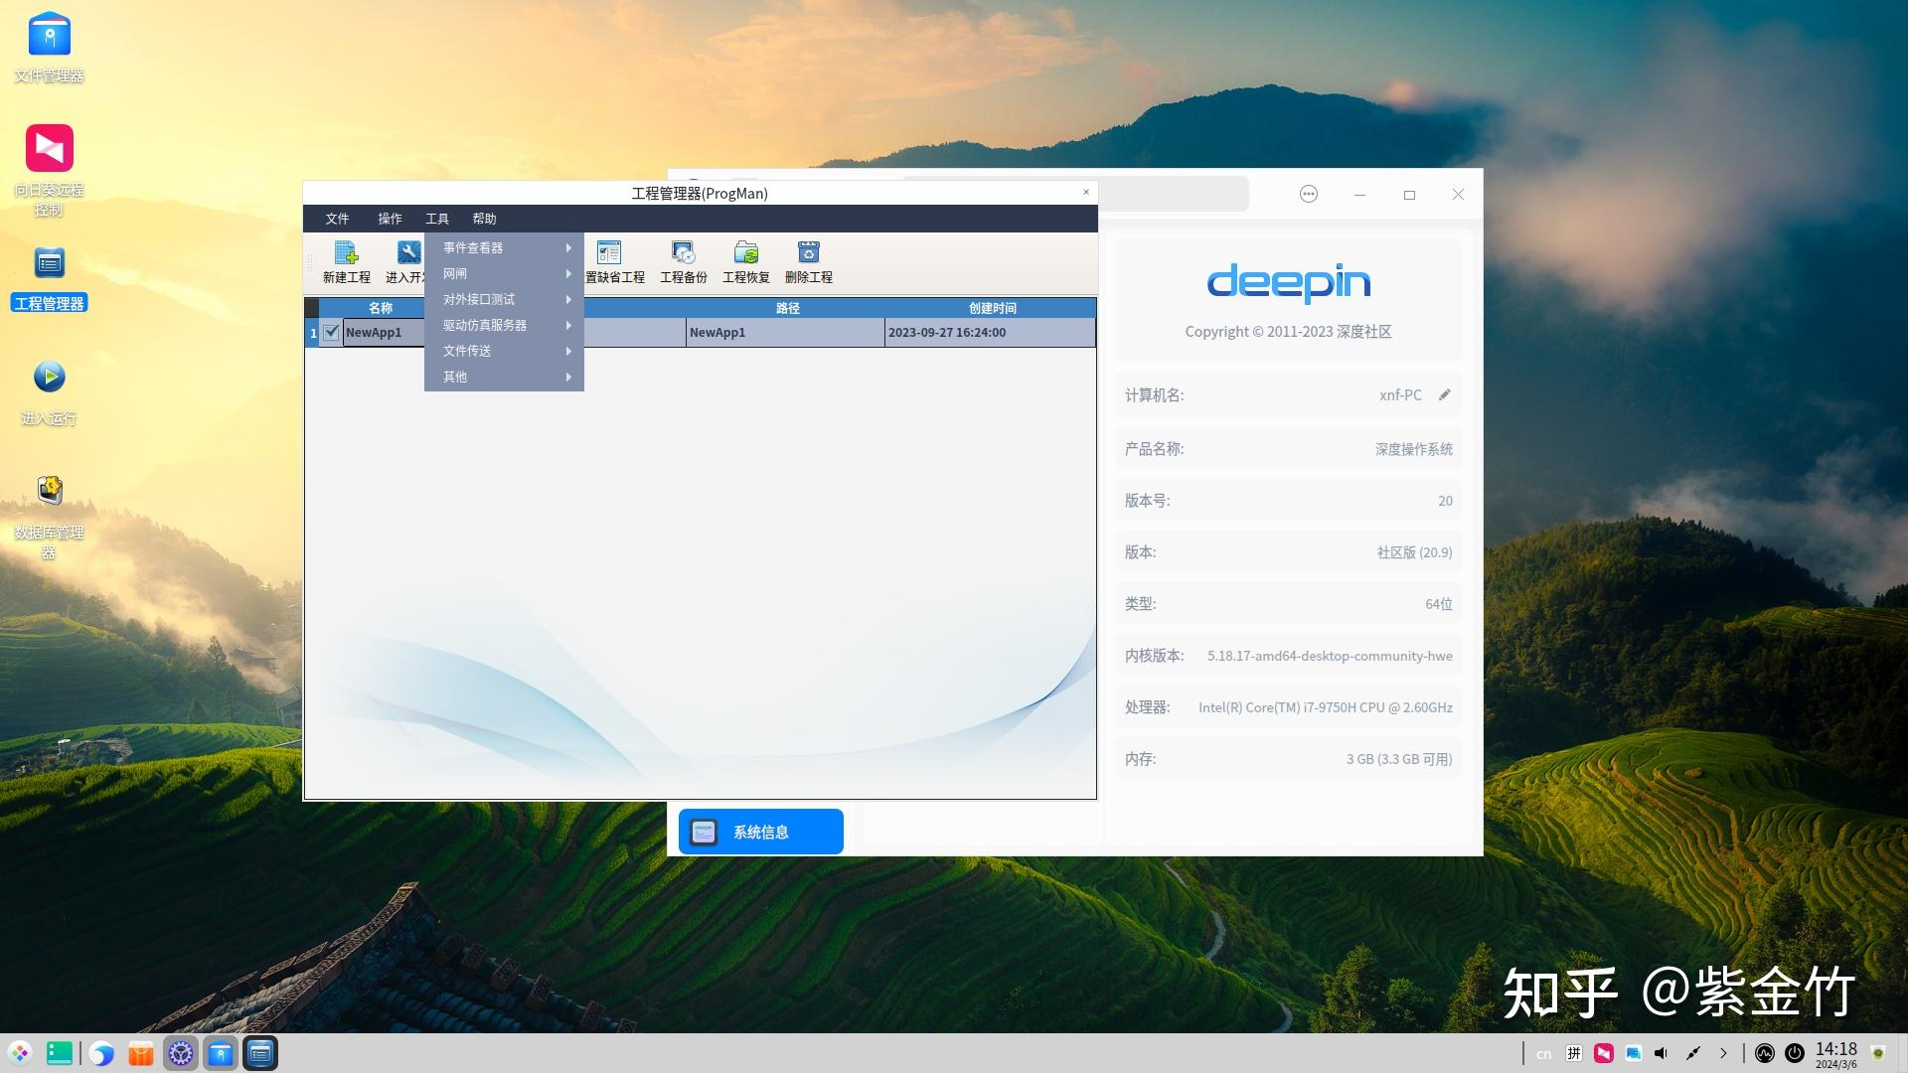Open the browser icon in the dock
Screen dimensions: 1908x1073
pos(100,1053)
